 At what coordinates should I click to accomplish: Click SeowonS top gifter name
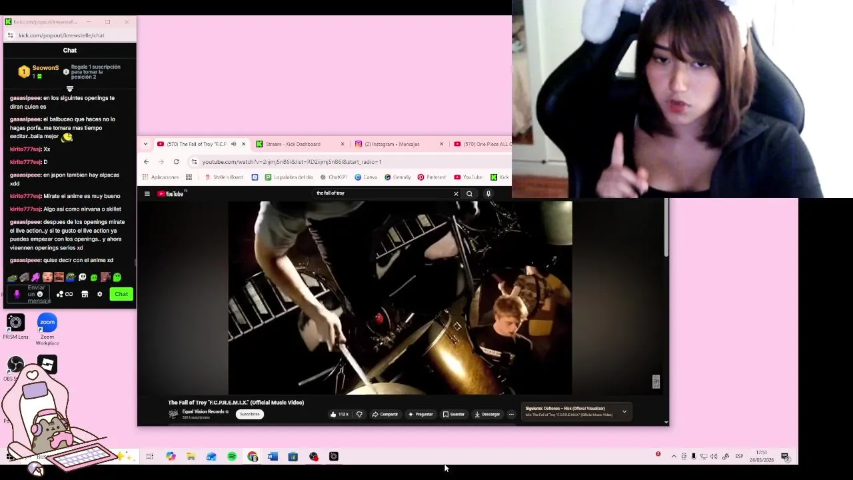(x=45, y=68)
